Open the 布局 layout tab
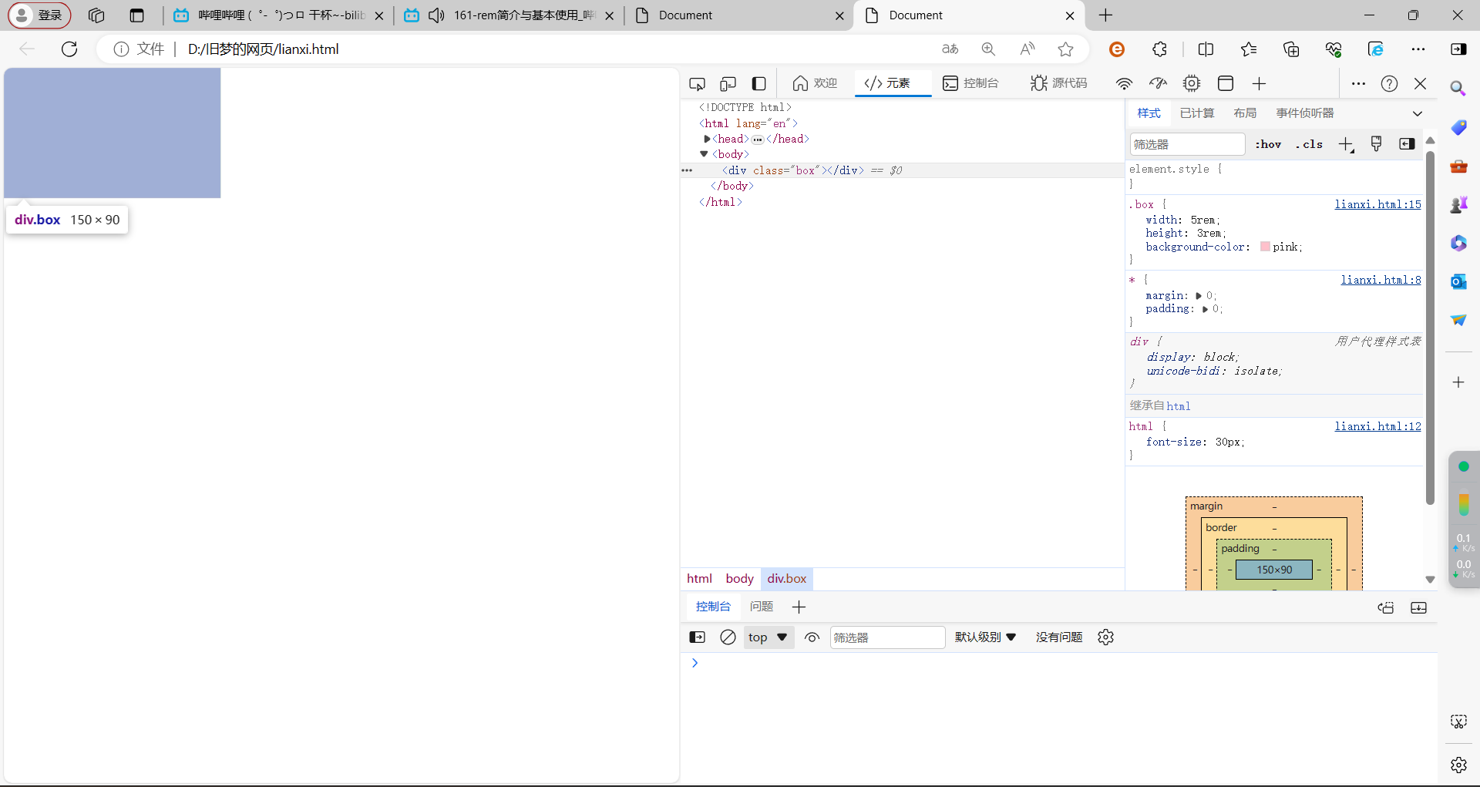Screen dimensions: 1480x787 1245,113
